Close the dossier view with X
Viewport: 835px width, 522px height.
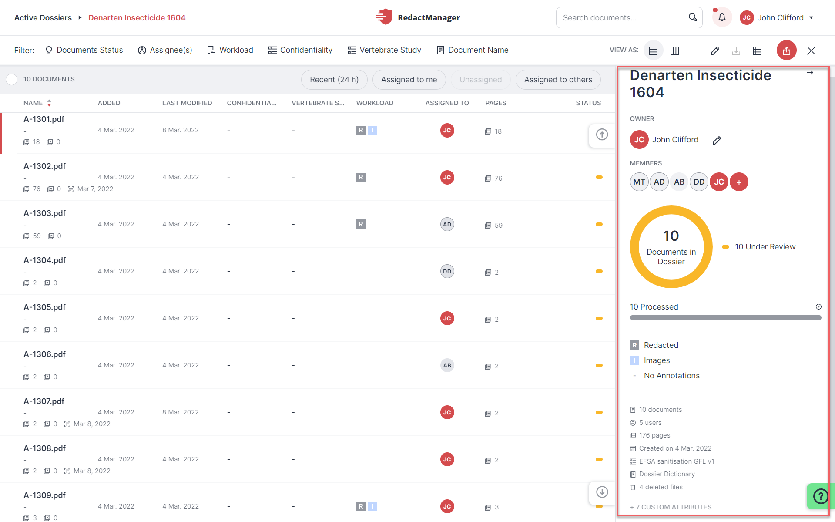tap(811, 51)
